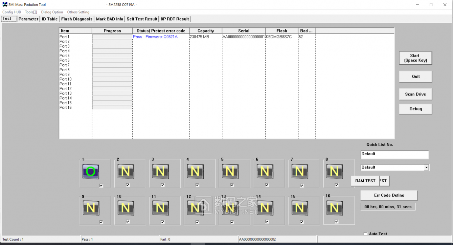Viewport: 453px width, 245px height.
Task: Uncheck the port 3 checkbox
Action: [x=163, y=185]
